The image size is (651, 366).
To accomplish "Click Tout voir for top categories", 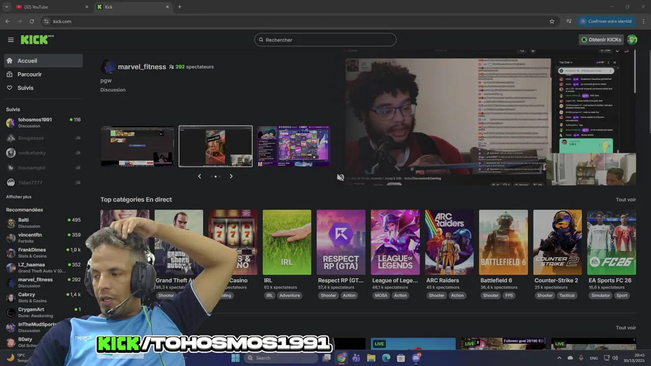I will click(626, 200).
